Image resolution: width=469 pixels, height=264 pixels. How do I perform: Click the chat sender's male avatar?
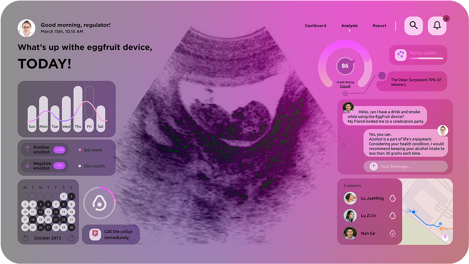[348, 107]
